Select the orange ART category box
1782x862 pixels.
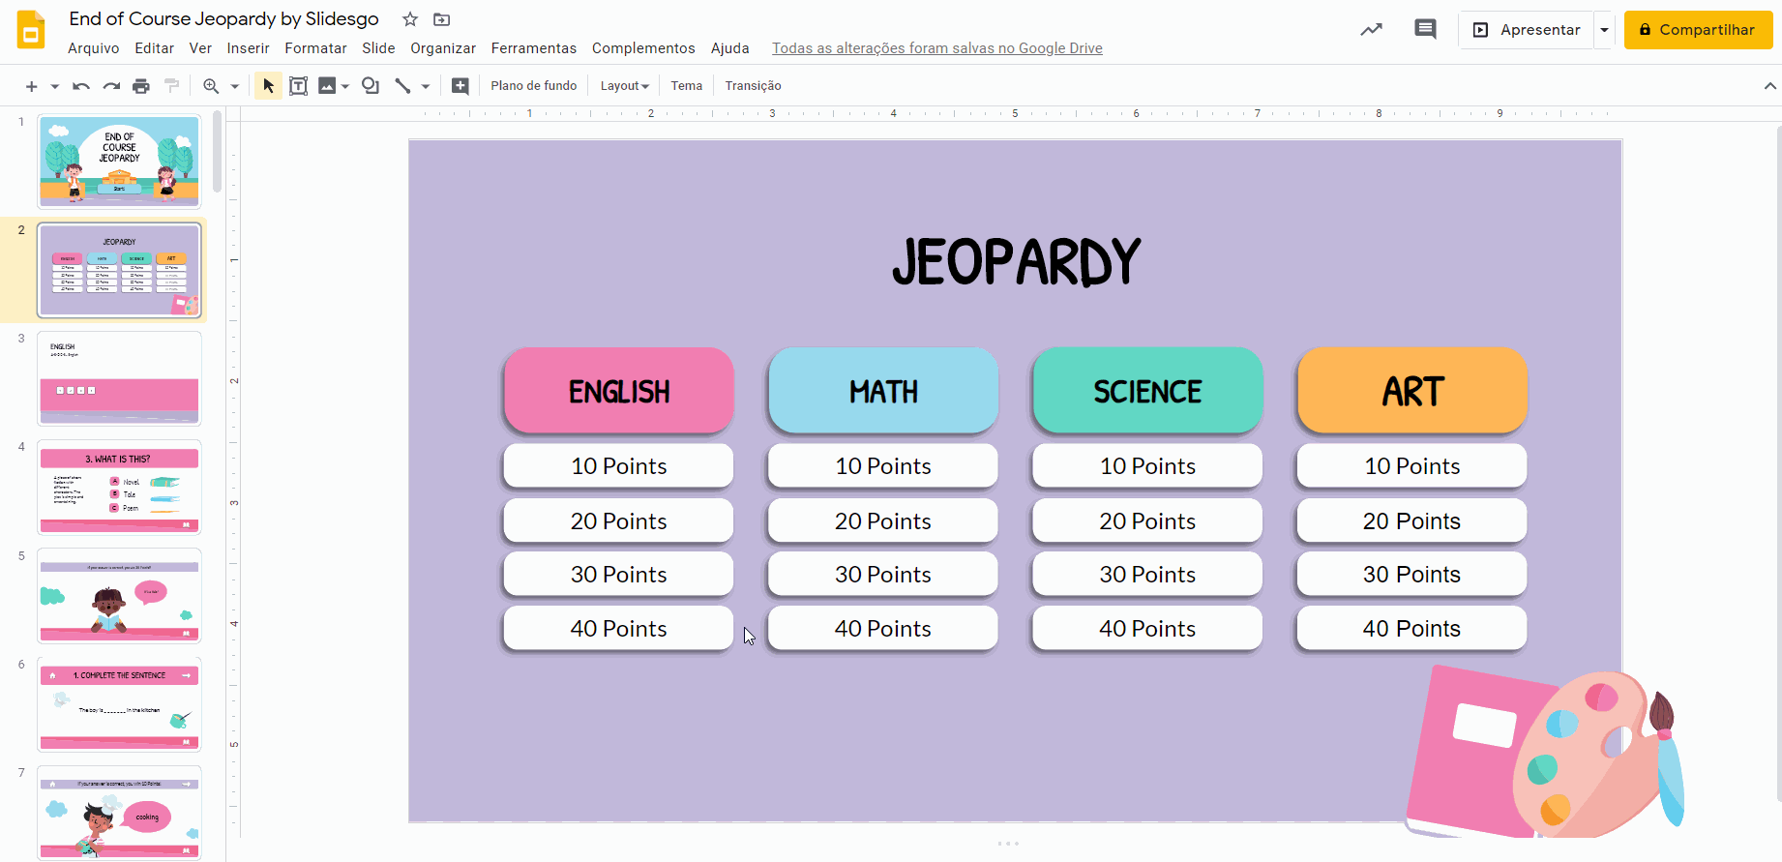(x=1412, y=391)
